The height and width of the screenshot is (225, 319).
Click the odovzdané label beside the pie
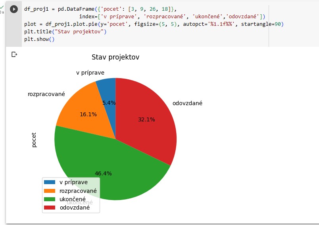(x=187, y=103)
